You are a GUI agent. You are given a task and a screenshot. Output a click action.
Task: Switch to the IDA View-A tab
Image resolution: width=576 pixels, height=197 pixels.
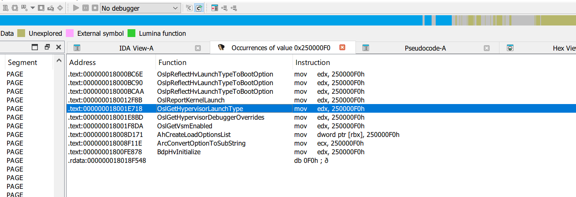[136, 48]
